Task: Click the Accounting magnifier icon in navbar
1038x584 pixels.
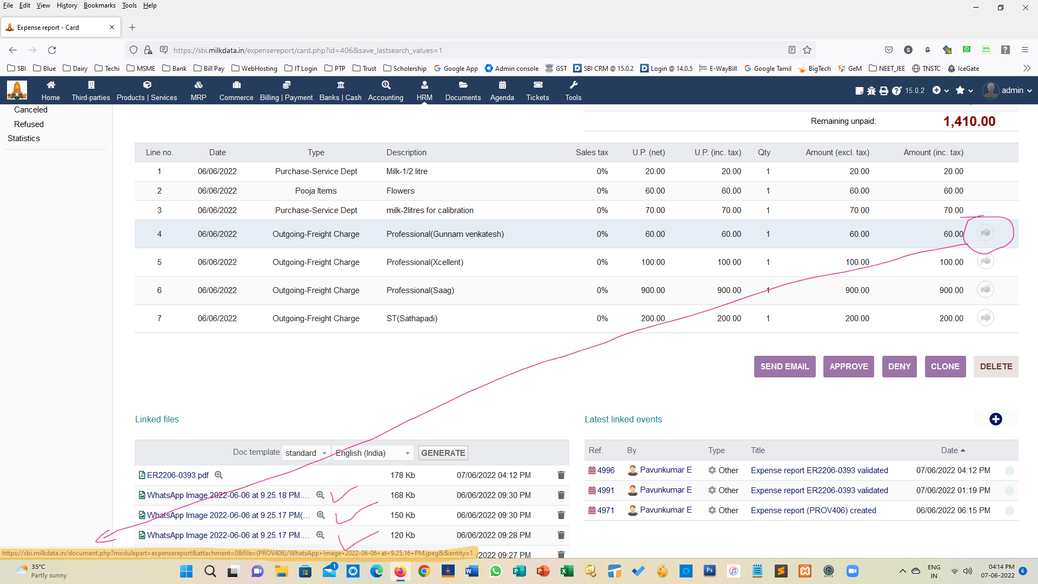Action: pyautogui.click(x=385, y=85)
